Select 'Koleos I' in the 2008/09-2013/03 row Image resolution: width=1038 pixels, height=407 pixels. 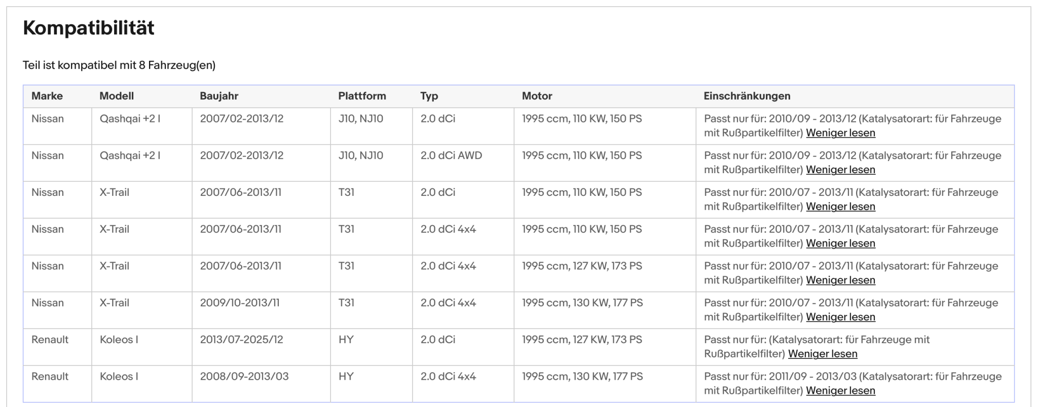119,377
